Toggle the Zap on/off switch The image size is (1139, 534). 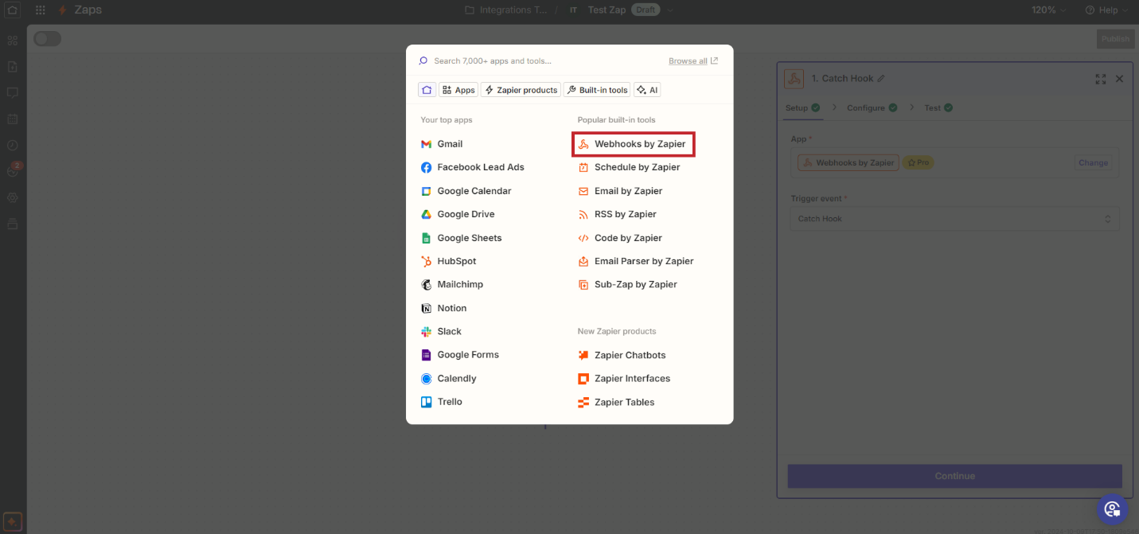[x=47, y=39]
